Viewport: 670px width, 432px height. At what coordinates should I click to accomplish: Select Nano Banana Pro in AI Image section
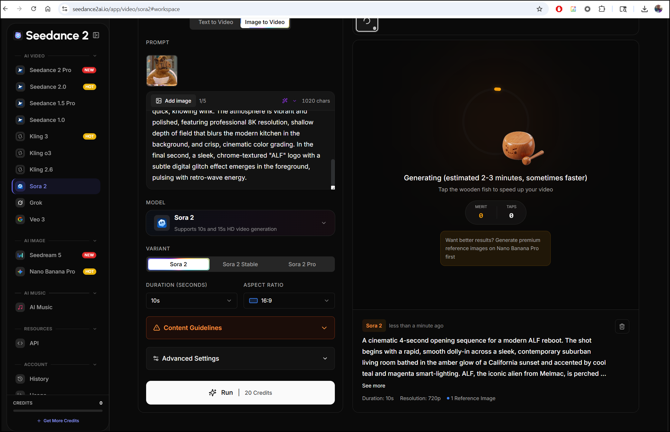click(x=52, y=271)
